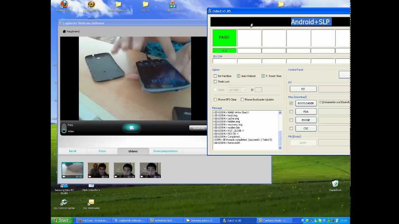Select the video thumbnail lasting 00:01
The image size is (399, 224).
[x=98, y=170]
